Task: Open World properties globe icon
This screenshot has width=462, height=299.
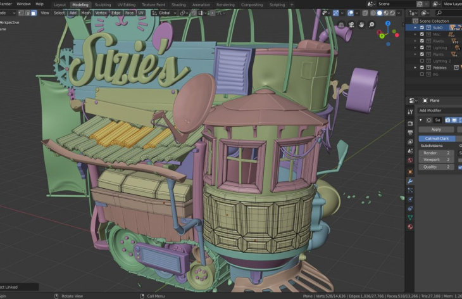Action: tap(410, 160)
